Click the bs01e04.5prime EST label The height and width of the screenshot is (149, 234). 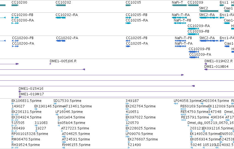(x=71, y=118)
